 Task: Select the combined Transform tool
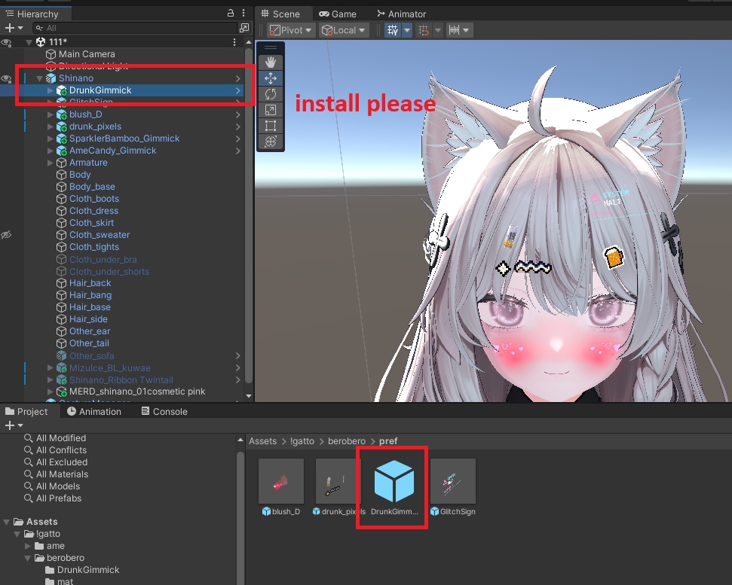[271, 142]
